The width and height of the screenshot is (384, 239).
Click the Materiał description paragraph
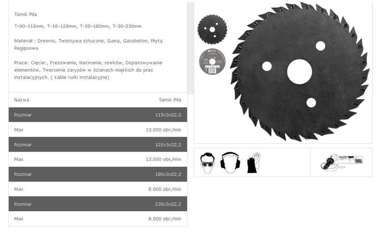[x=88, y=44]
